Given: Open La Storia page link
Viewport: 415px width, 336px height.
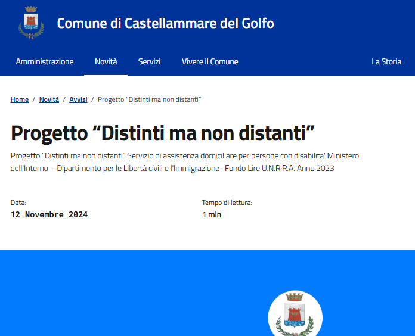Looking at the screenshot, I should (x=386, y=61).
